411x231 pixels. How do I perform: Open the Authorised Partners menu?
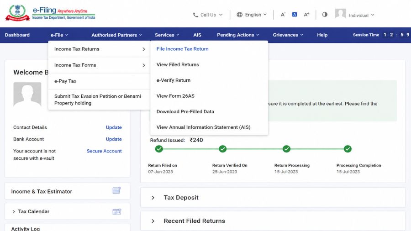[116, 35]
